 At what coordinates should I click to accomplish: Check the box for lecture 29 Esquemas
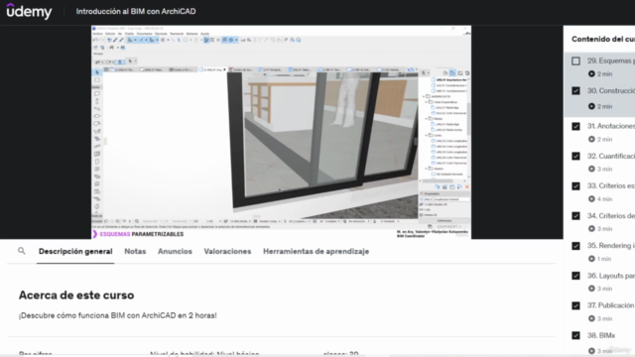(x=575, y=61)
